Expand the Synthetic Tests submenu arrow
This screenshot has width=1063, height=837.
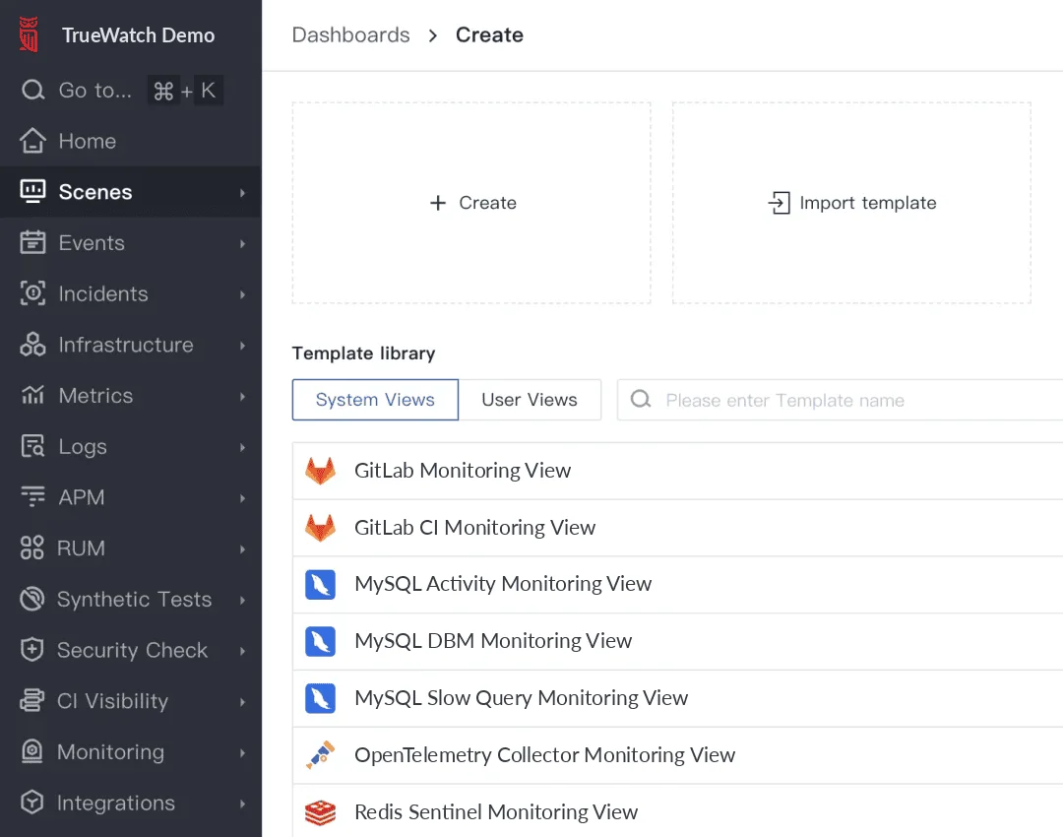[x=242, y=600]
